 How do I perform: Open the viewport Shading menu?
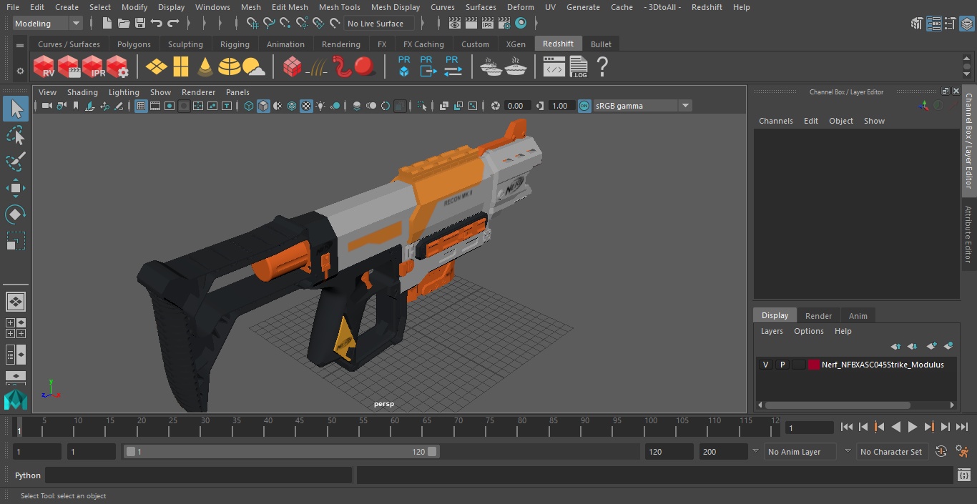point(82,92)
